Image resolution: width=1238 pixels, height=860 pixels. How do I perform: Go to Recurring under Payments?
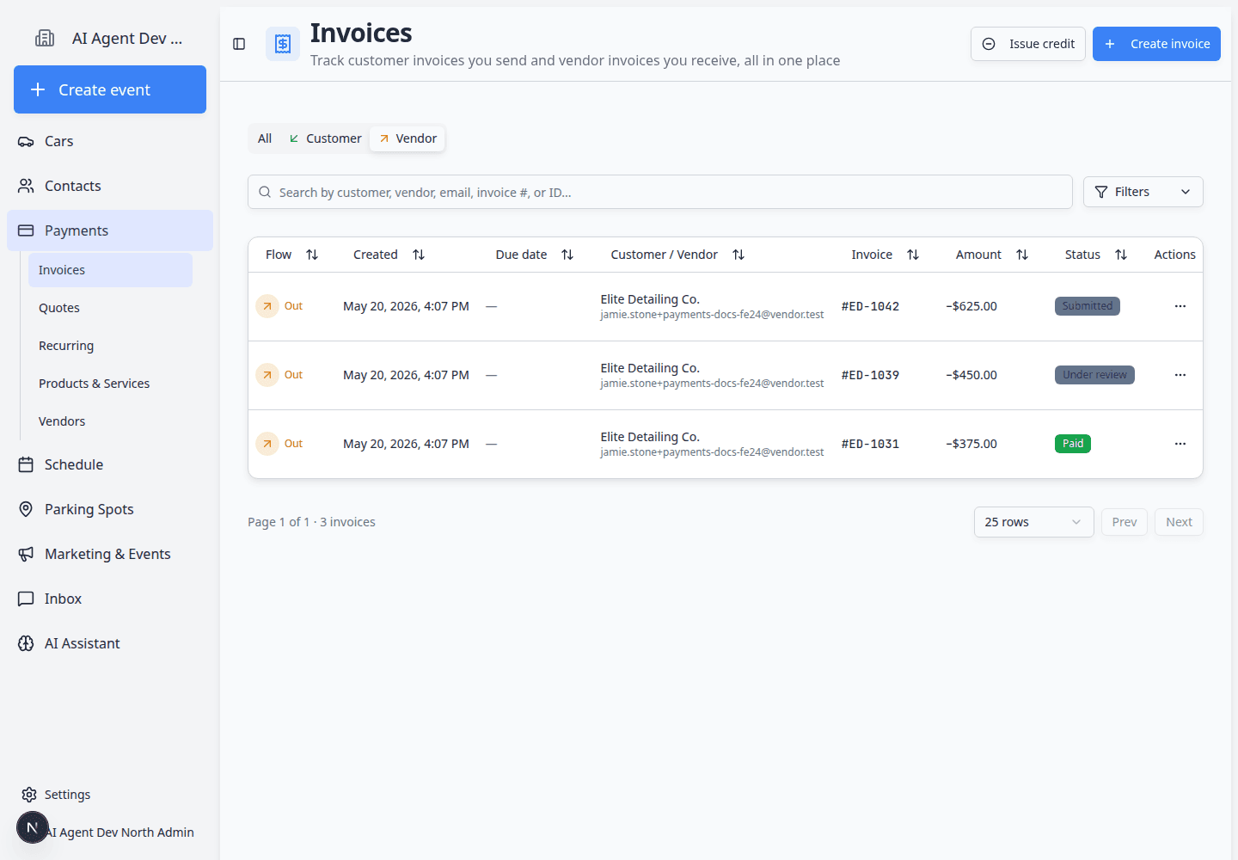click(x=110, y=346)
